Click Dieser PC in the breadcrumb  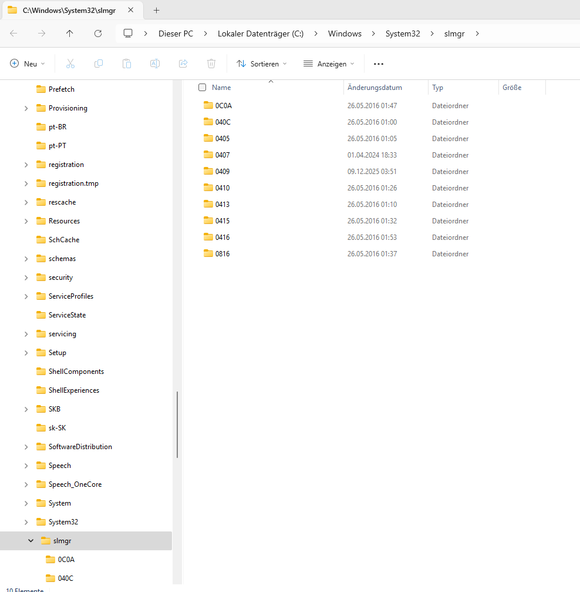pyautogui.click(x=176, y=34)
